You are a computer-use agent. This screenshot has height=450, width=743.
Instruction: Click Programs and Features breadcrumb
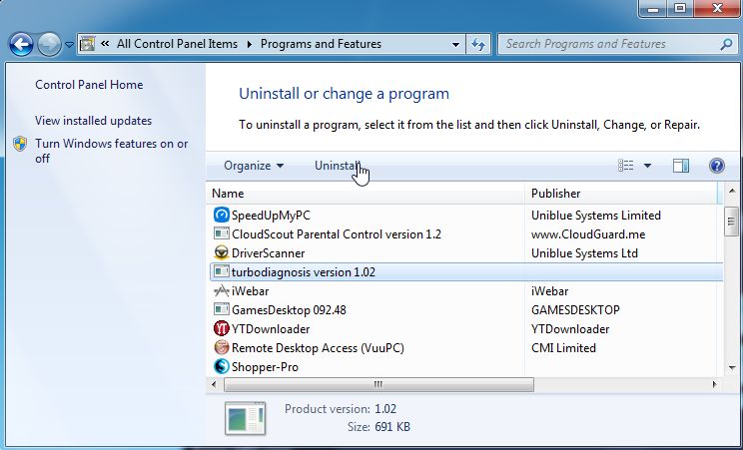(321, 44)
